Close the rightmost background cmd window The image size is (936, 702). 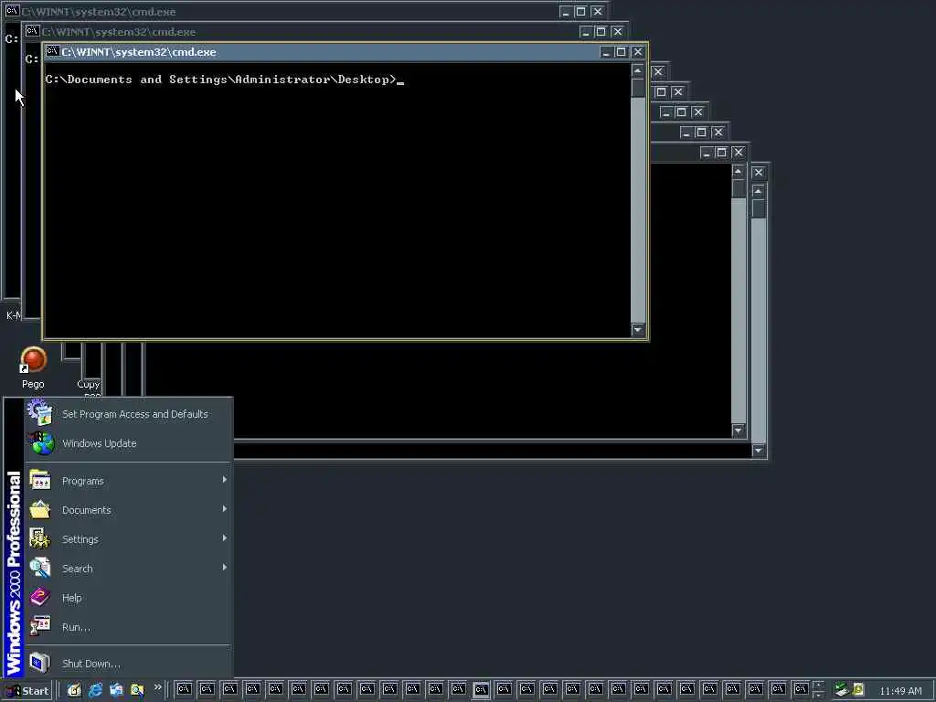pyautogui.click(x=758, y=173)
